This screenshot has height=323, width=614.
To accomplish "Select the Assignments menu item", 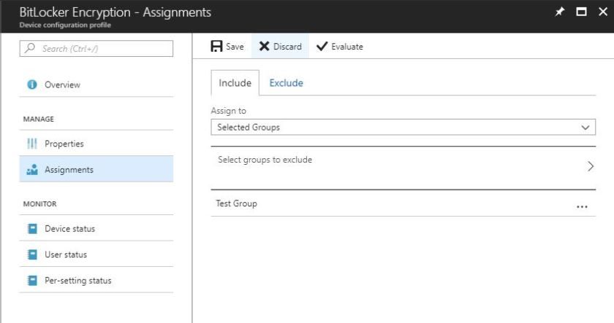I will [96, 169].
